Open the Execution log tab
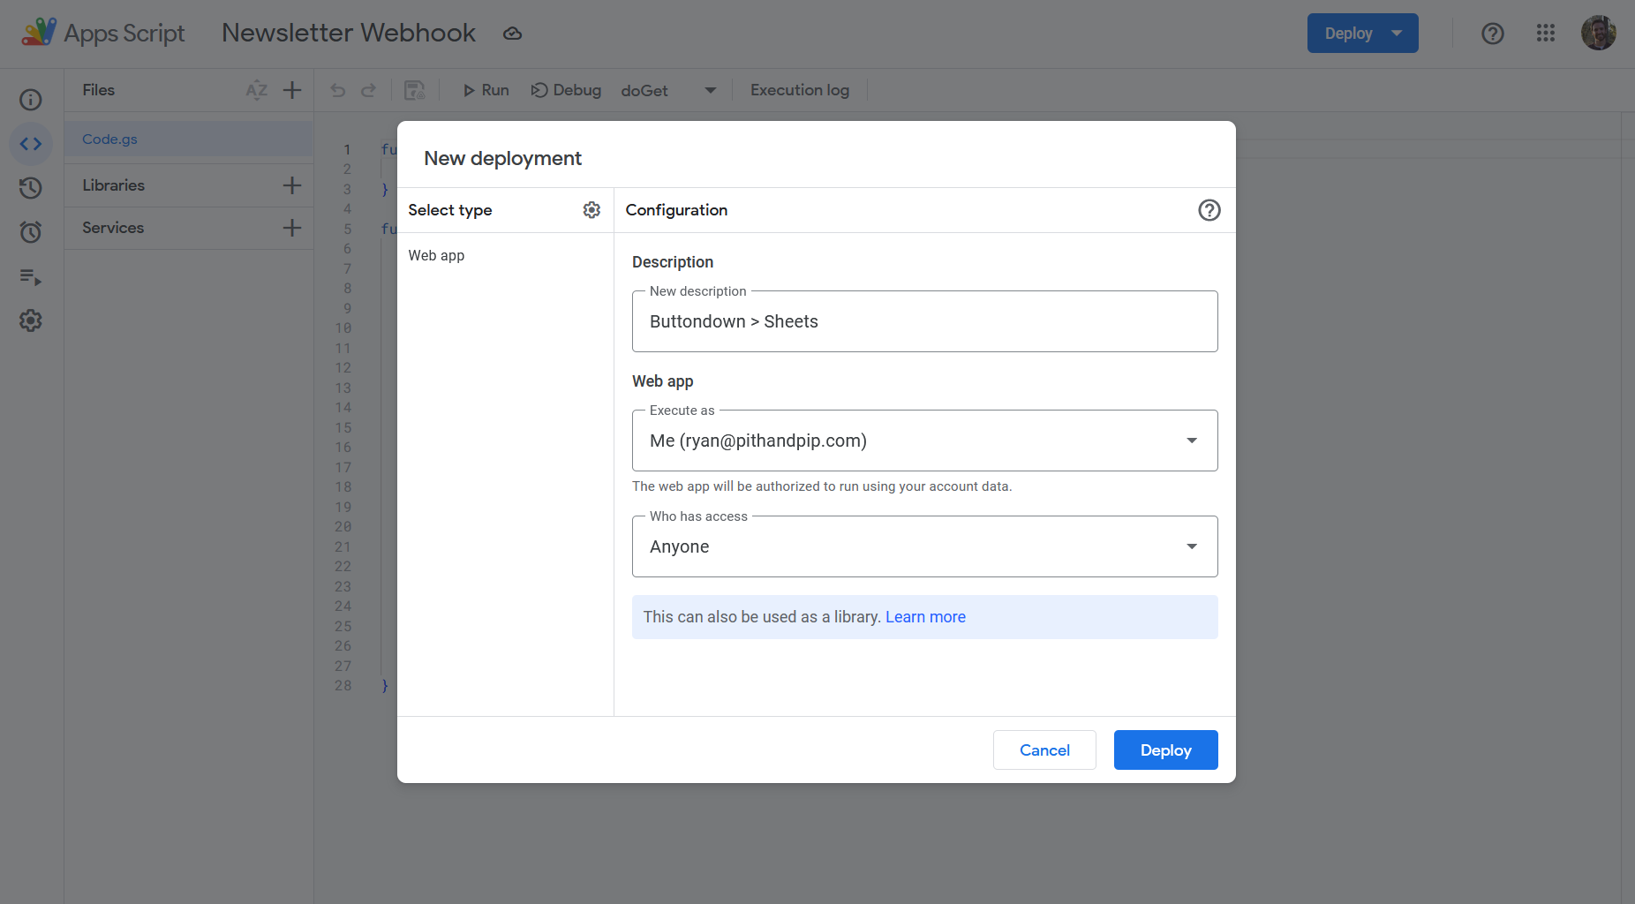Viewport: 1635px width, 904px height. pyautogui.click(x=799, y=90)
